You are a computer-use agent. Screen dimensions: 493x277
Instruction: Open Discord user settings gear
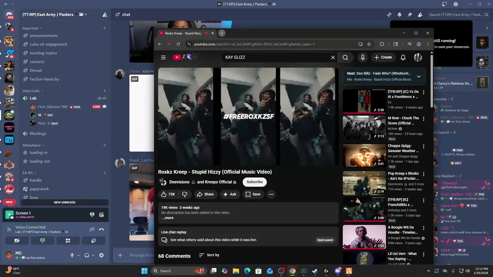click(101, 255)
